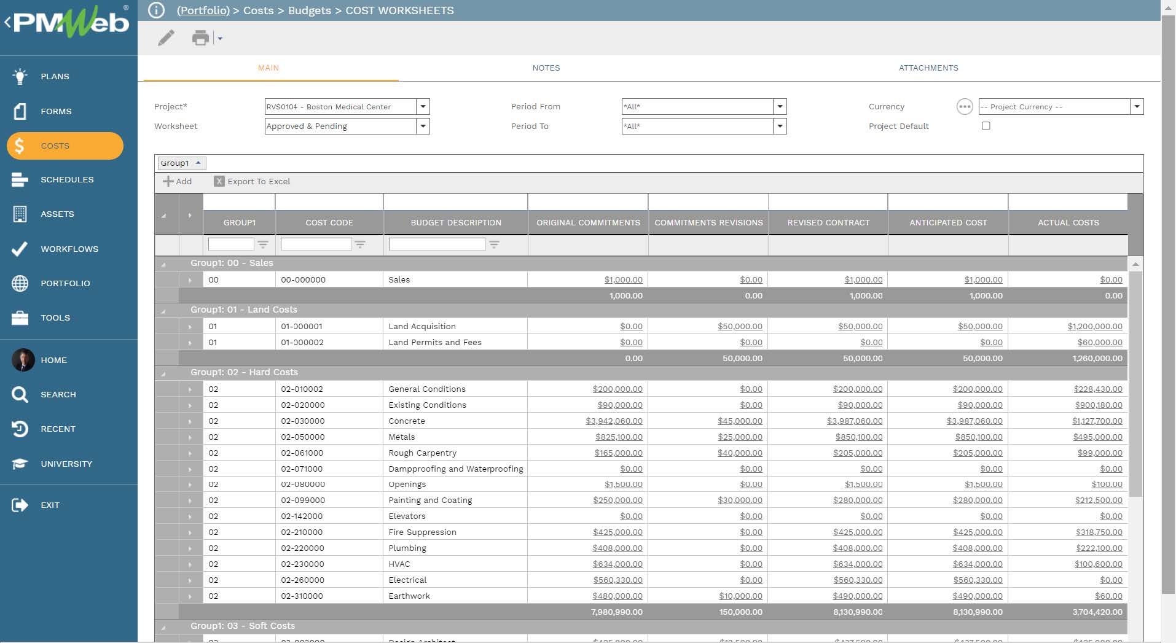Sort by the Cost Code column header
The width and height of the screenshot is (1176, 643).
coord(329,222)
